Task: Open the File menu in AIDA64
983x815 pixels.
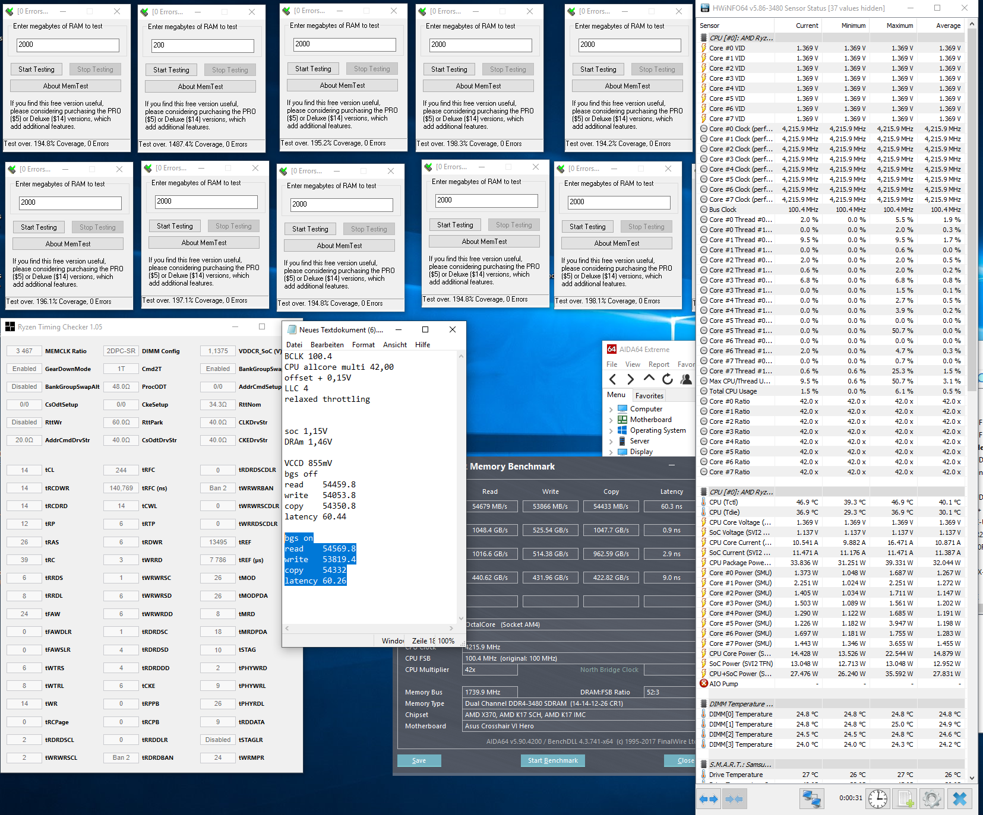Action: click(x=612, y=364)
